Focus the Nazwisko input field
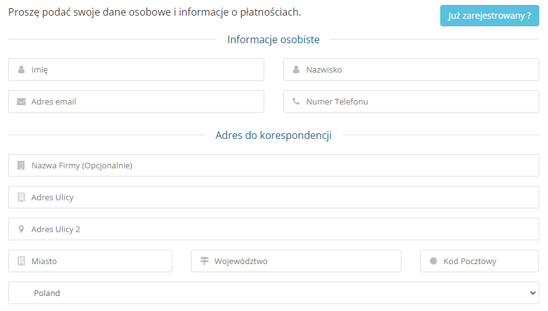 click(411, 69)
